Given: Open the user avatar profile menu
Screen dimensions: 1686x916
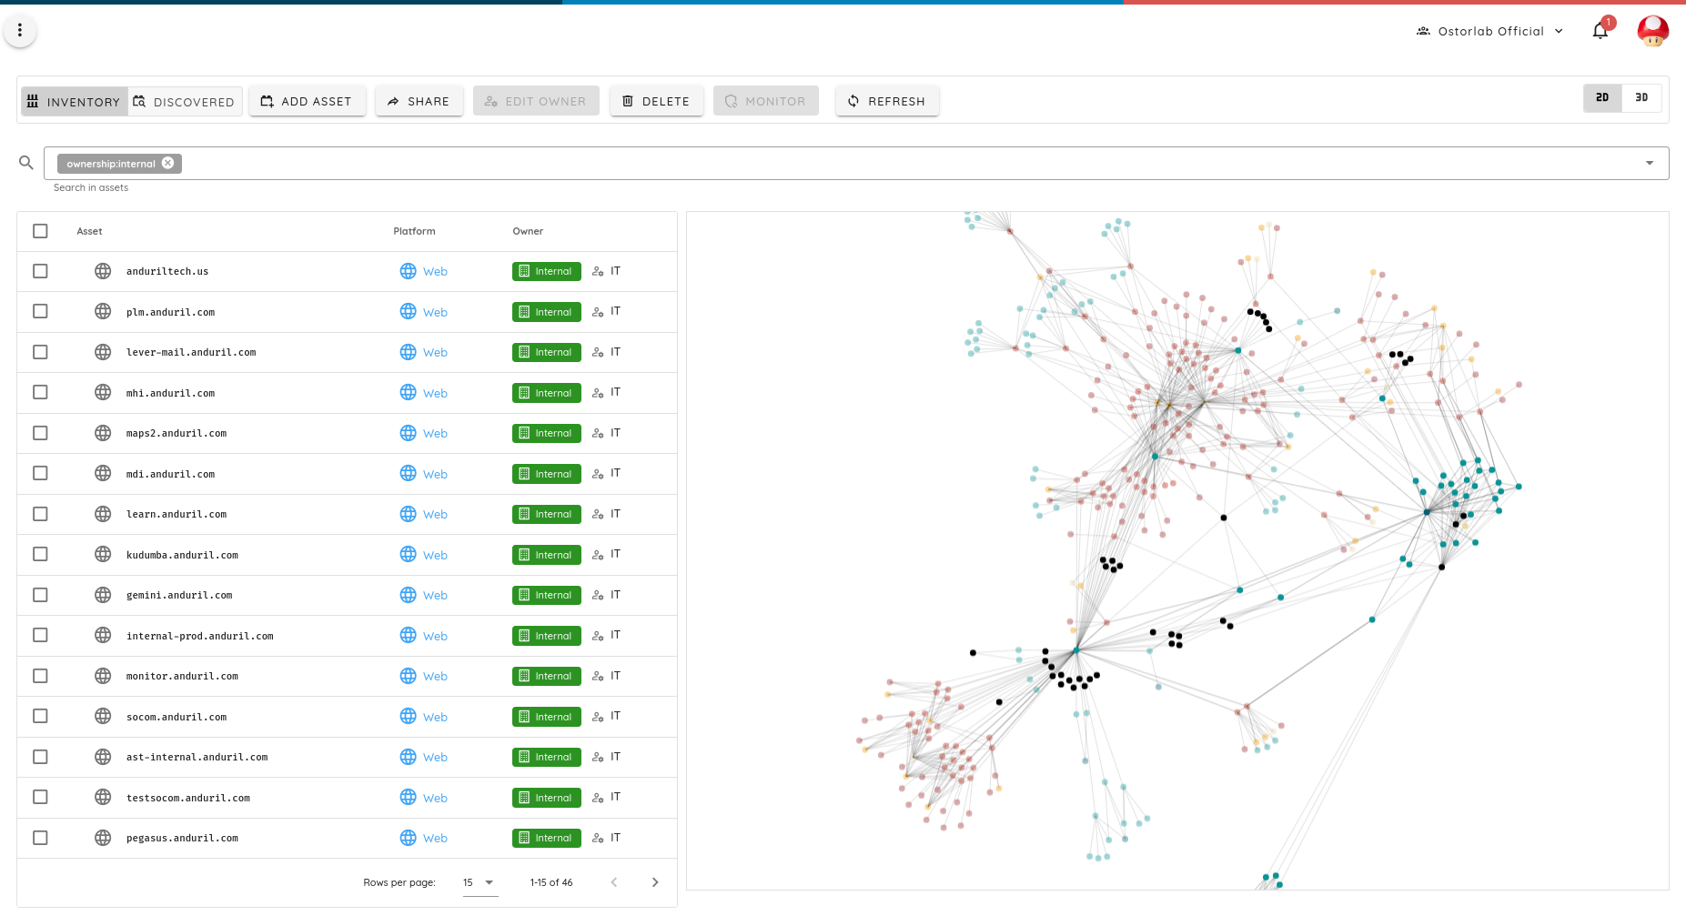Looking at the screenshot, I should click(x=1652, y=31).
